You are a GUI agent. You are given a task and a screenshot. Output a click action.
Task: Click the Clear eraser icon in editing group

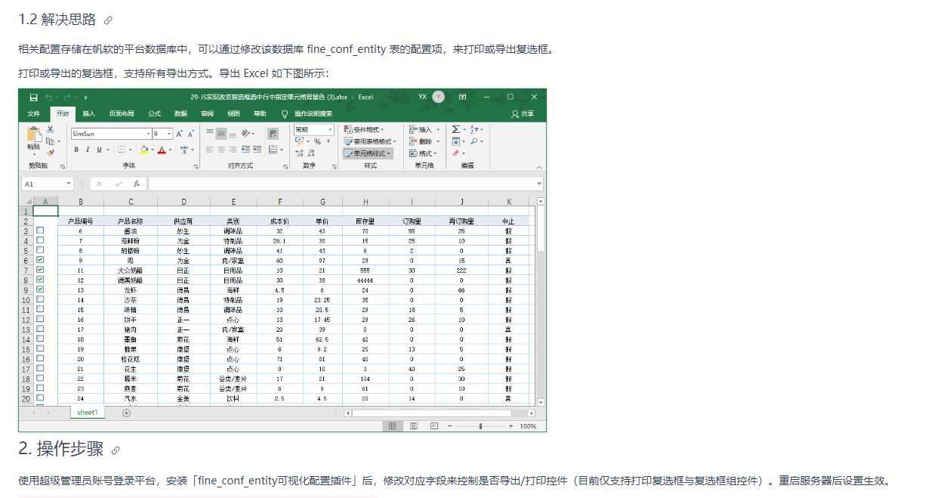pos(455,153)
